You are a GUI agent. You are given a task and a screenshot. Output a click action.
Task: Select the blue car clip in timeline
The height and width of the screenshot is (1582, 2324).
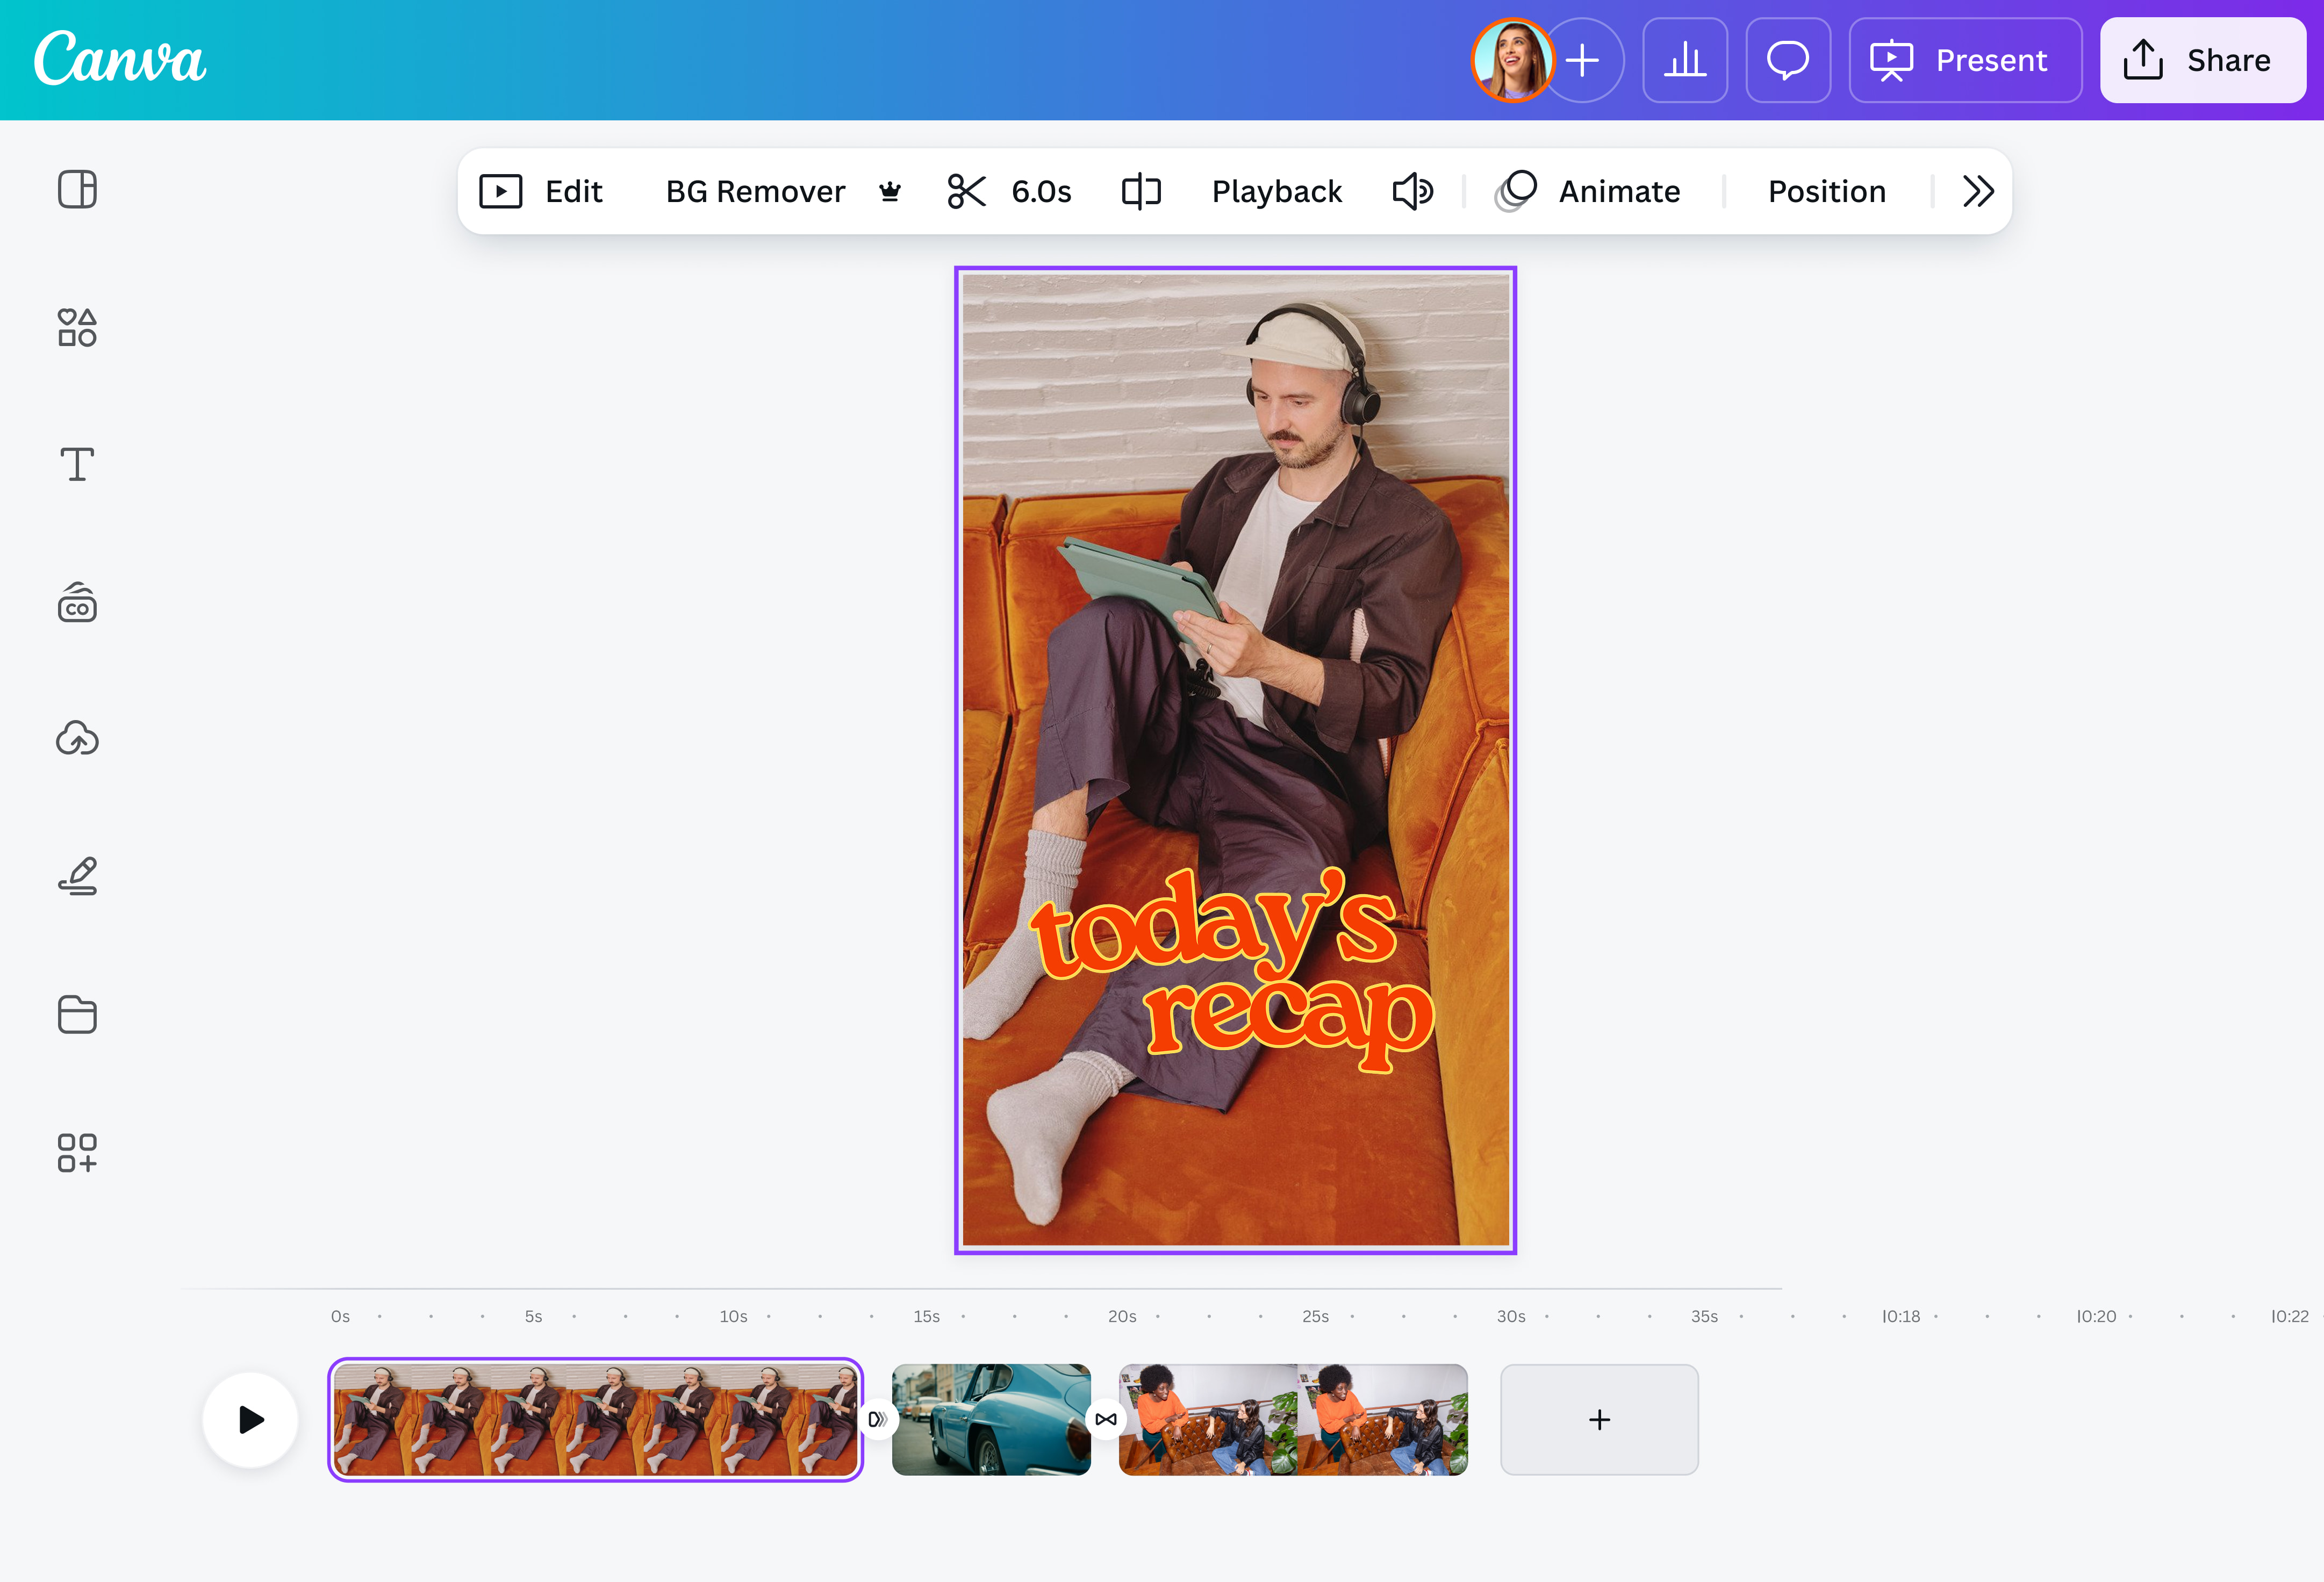[991, 1419]
